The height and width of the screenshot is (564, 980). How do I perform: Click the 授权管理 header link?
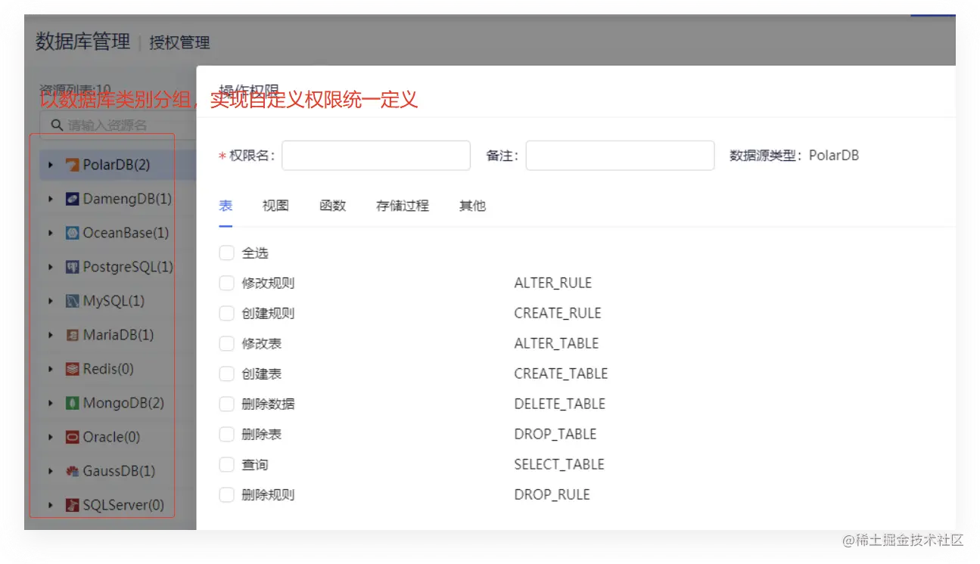coord(179,43)
